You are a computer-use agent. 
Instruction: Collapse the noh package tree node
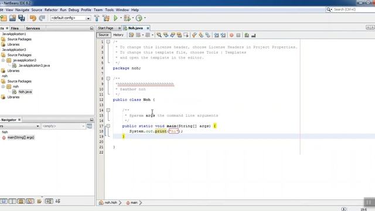coord(3,87)
